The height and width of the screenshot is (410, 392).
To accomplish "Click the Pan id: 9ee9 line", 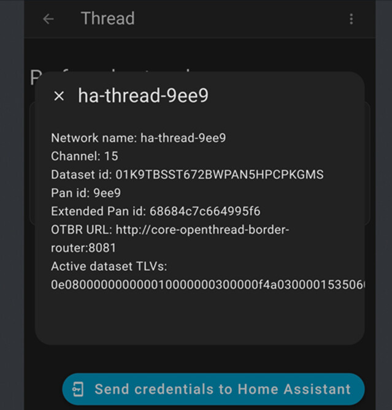I will (x=86, y=193).
